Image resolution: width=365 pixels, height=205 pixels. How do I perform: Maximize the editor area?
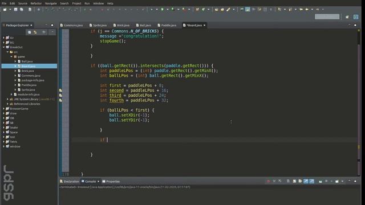pos(355,25)
